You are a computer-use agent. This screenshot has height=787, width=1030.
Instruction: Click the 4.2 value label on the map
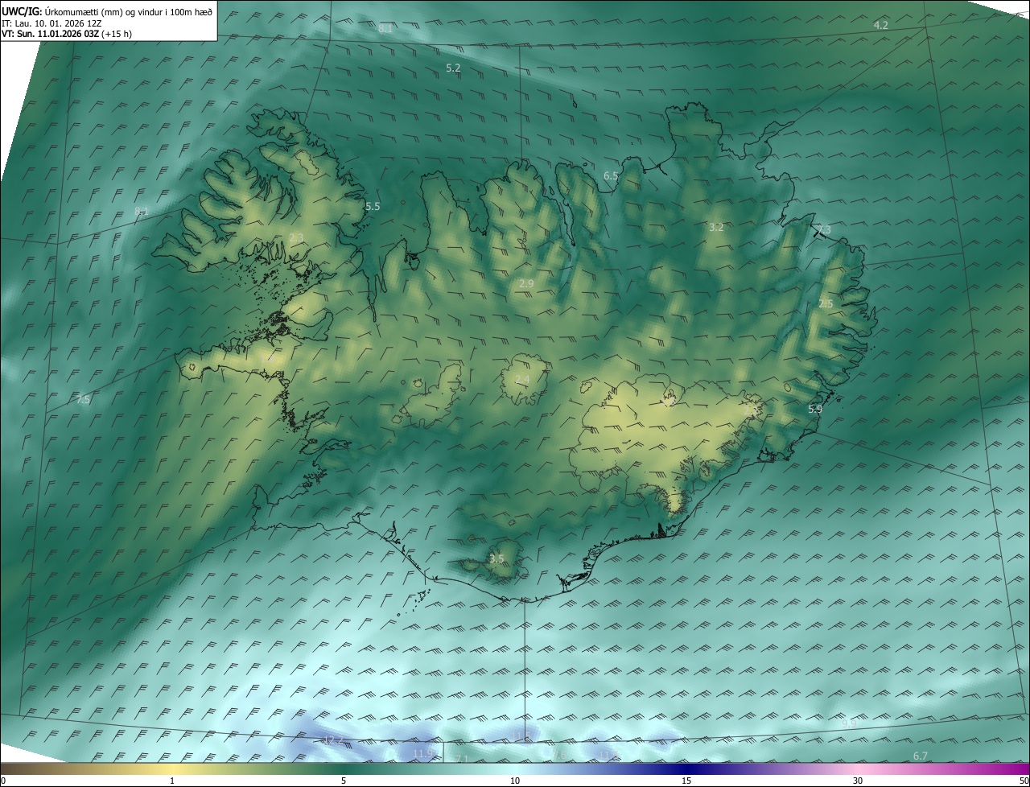pos(881,26)
